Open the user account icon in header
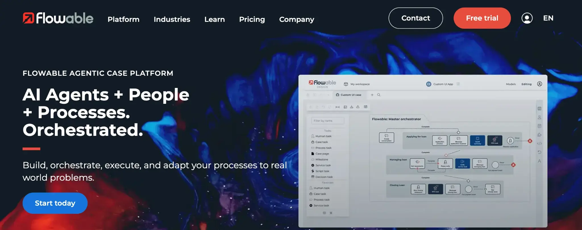 (527, 18)
